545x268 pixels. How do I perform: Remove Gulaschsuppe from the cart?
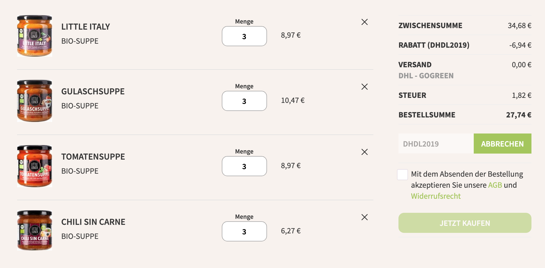pyautogui.click(x=365, y=87)
